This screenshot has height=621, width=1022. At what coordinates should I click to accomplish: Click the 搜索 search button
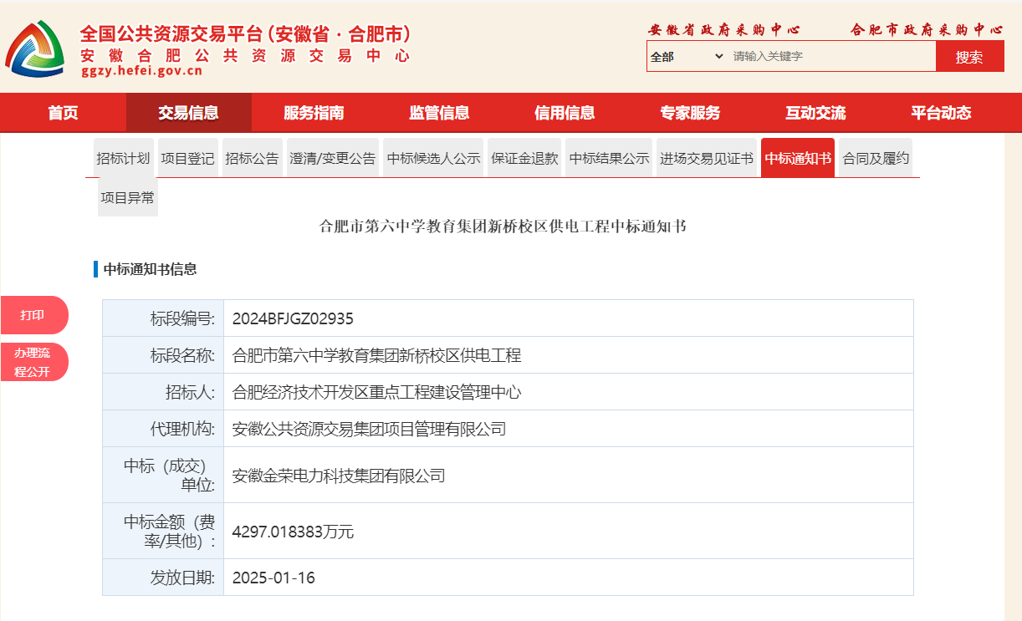pos(969,57)
